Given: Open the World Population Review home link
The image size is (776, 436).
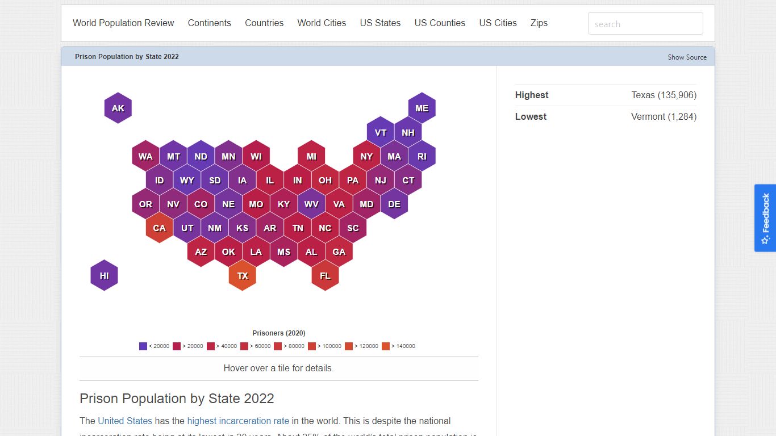Looking at the screenshot, I should tap(123, 23).
